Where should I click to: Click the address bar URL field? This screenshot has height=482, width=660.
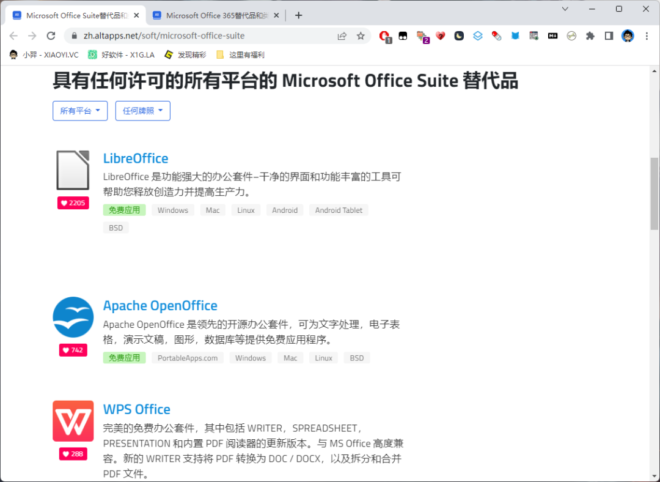click(202, 36)
